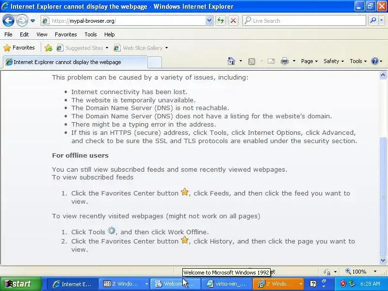388x291 pixels.
Task: Go back with the Back arrow button
Action: click(8, 21)
